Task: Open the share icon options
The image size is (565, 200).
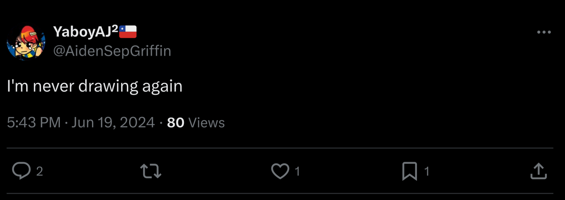Action: pos(538,171)
